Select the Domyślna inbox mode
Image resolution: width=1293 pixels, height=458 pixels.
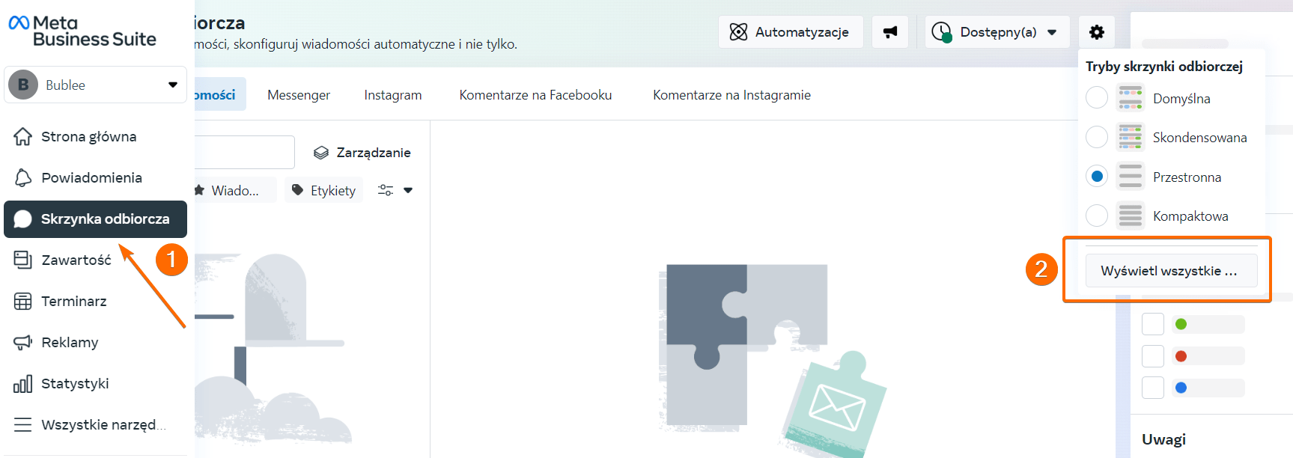1097,98
